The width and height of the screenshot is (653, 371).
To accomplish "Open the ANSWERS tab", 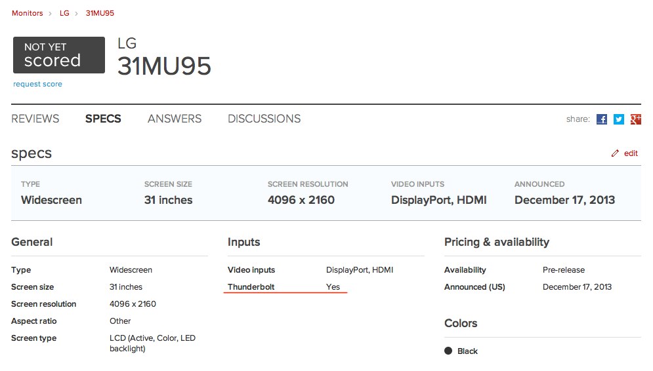I will [175, 119].
